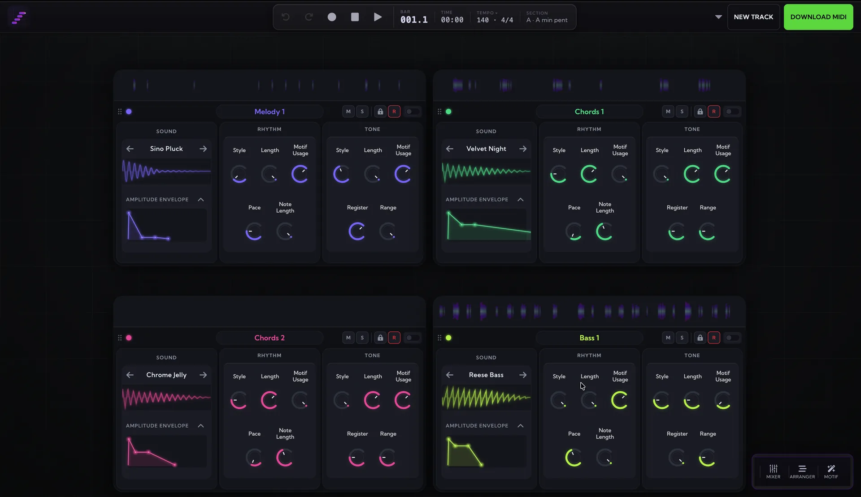Open the Motif panel

831,472
